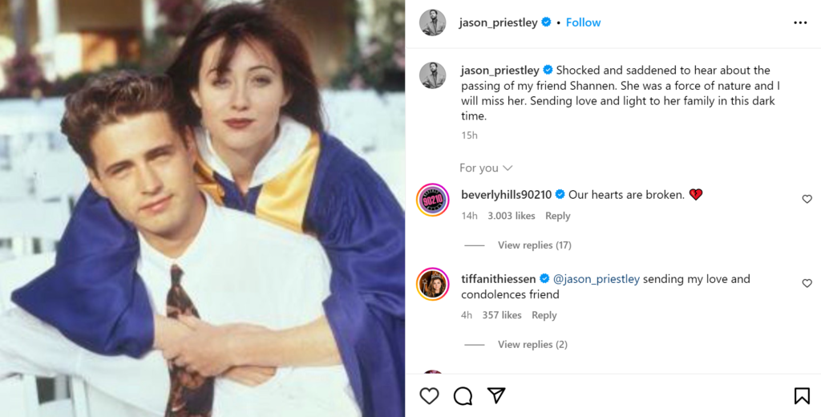
Task: Expand View replies (17)
Action: coord(534,245)
